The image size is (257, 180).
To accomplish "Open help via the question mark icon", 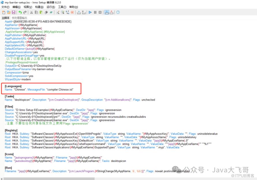I will pyautogui.click(x=118, y=12).
